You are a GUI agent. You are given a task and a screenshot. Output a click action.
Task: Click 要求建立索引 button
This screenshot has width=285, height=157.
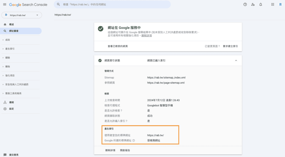(x=230, y=46)
